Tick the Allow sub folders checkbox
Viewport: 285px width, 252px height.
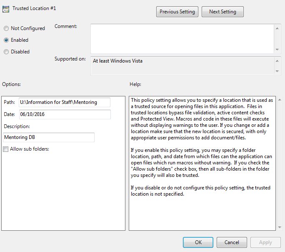click(5, 149)
